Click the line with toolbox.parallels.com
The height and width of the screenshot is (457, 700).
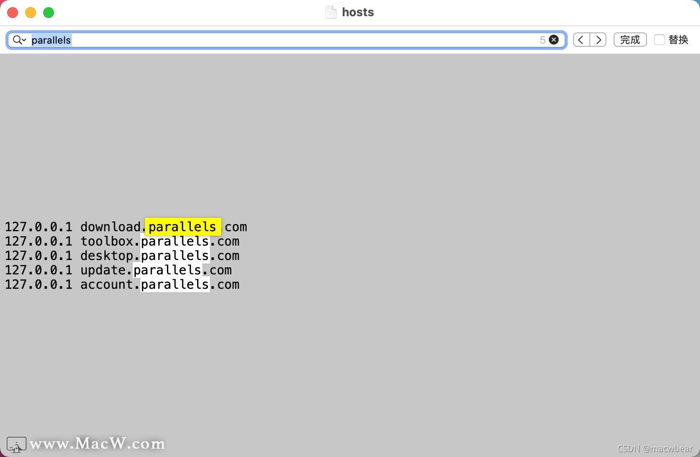pos(122,241)
